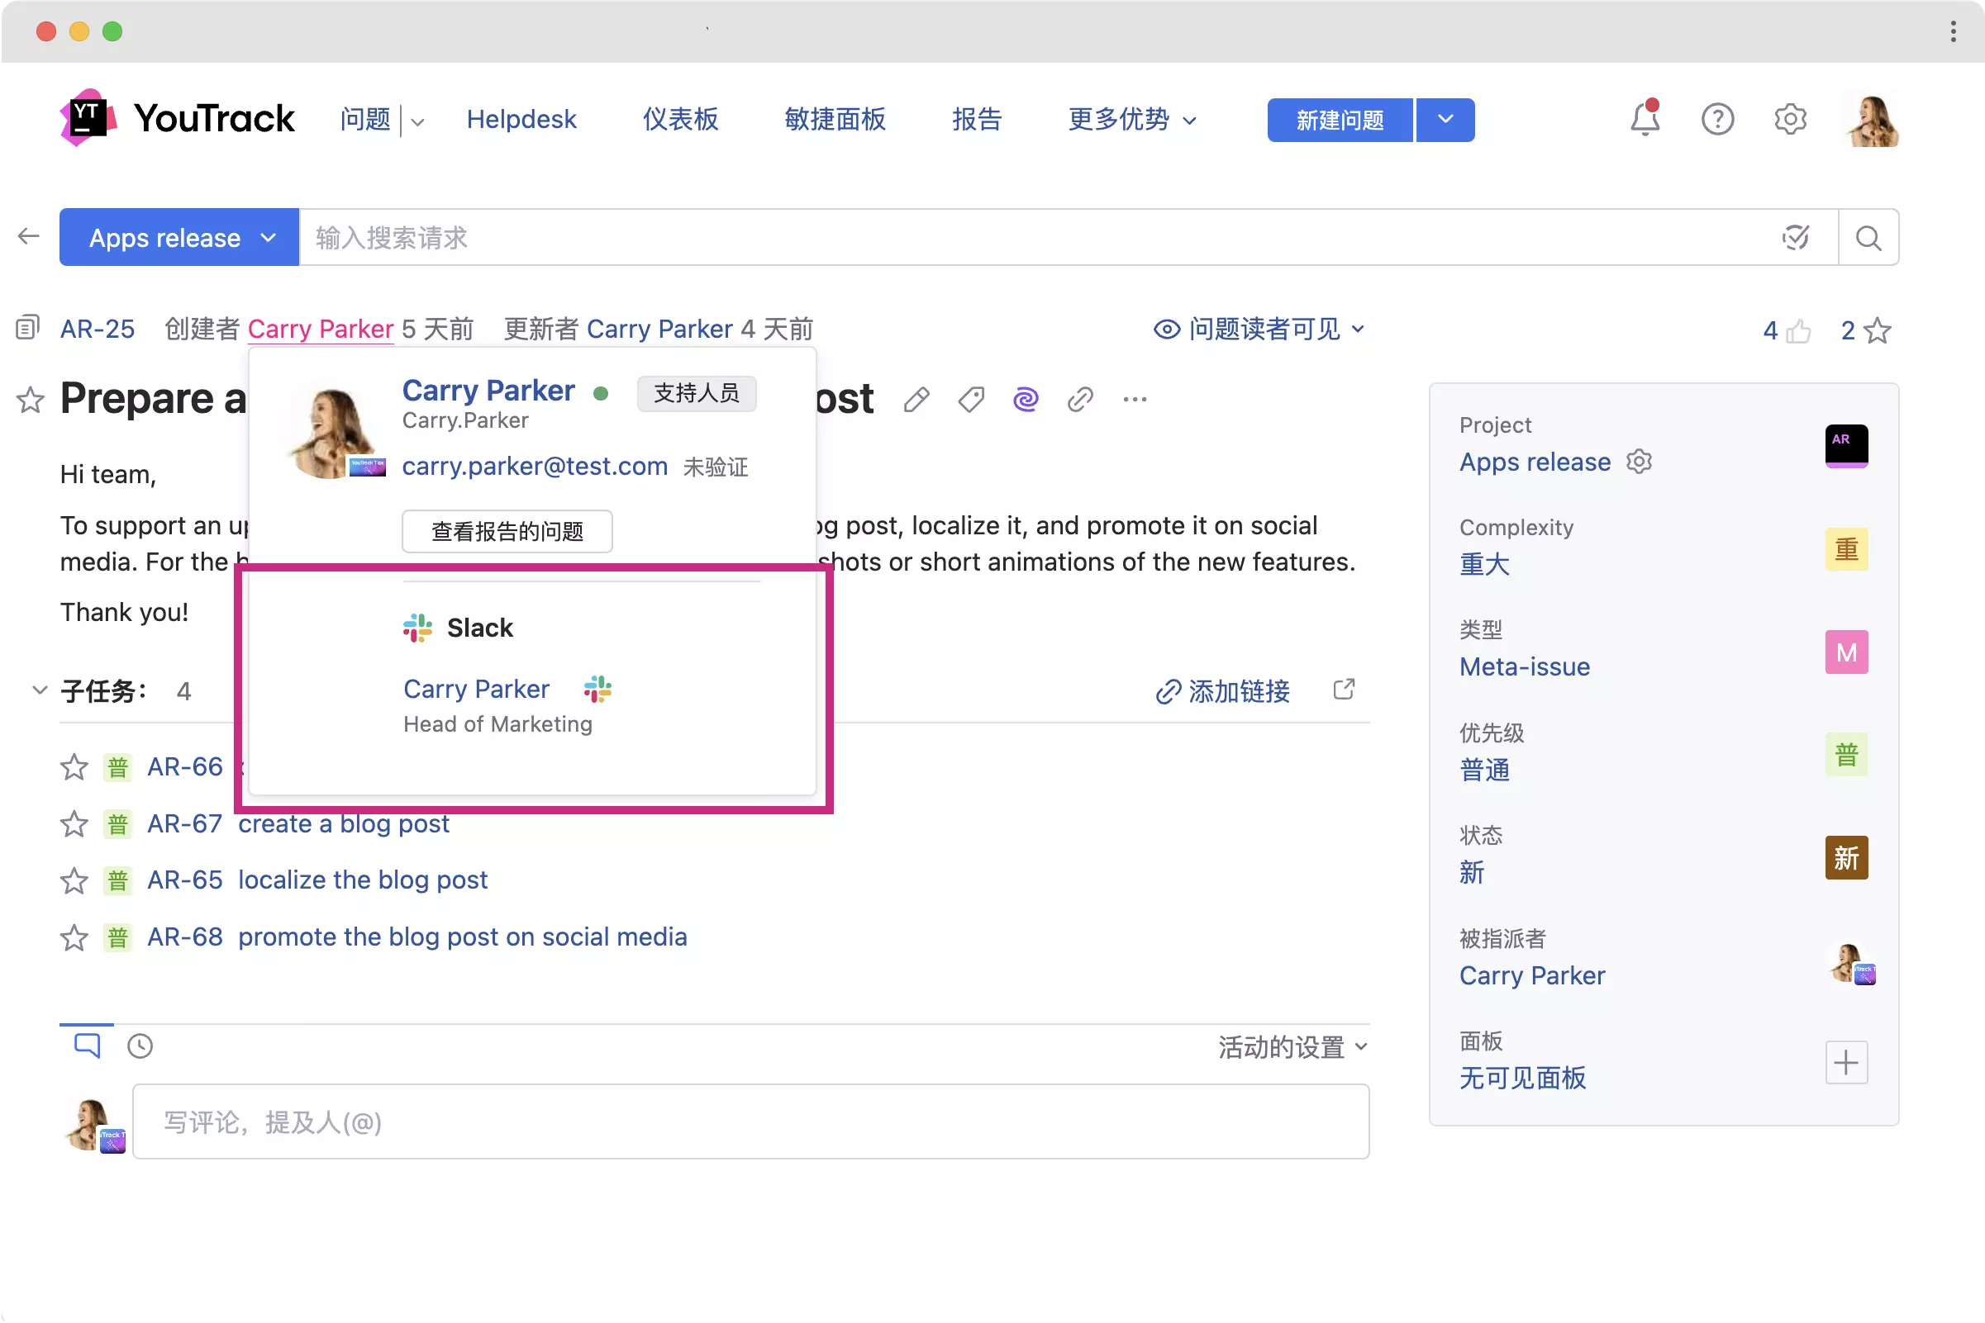Click the pencil edit icon by title

click(x=916, y=399)
